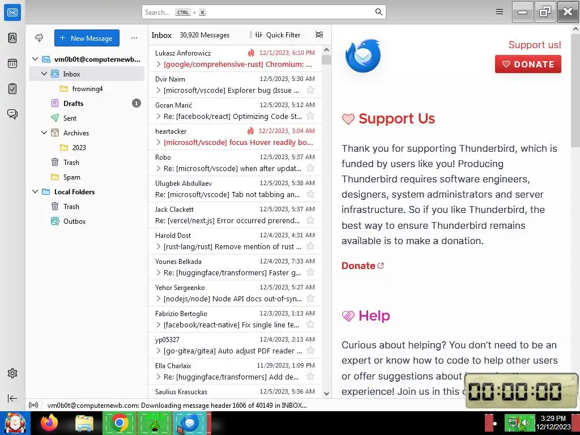
Task: Click the New Message button
Action: pos(87,38)
